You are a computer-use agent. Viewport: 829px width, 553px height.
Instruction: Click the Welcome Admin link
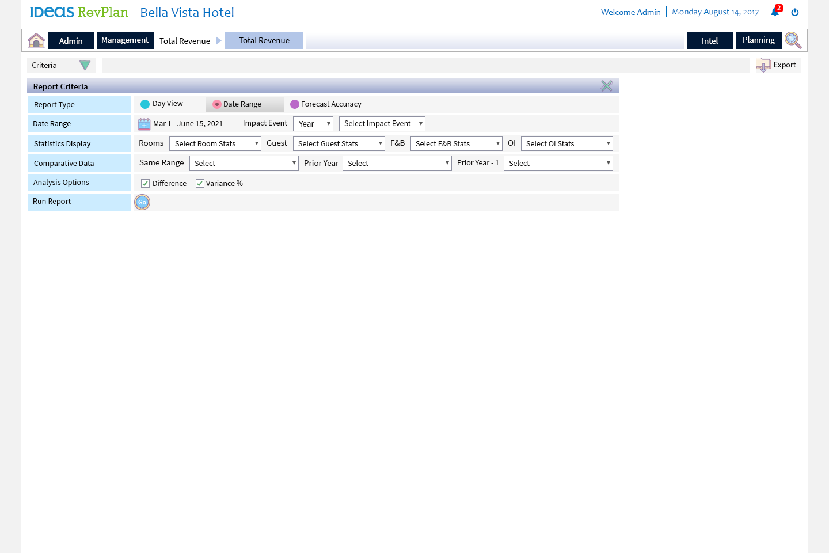[x=630, y=12]
